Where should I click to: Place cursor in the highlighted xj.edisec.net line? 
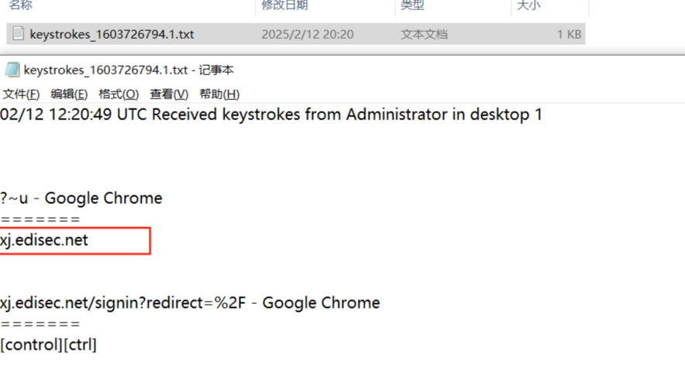coord(44,240)
